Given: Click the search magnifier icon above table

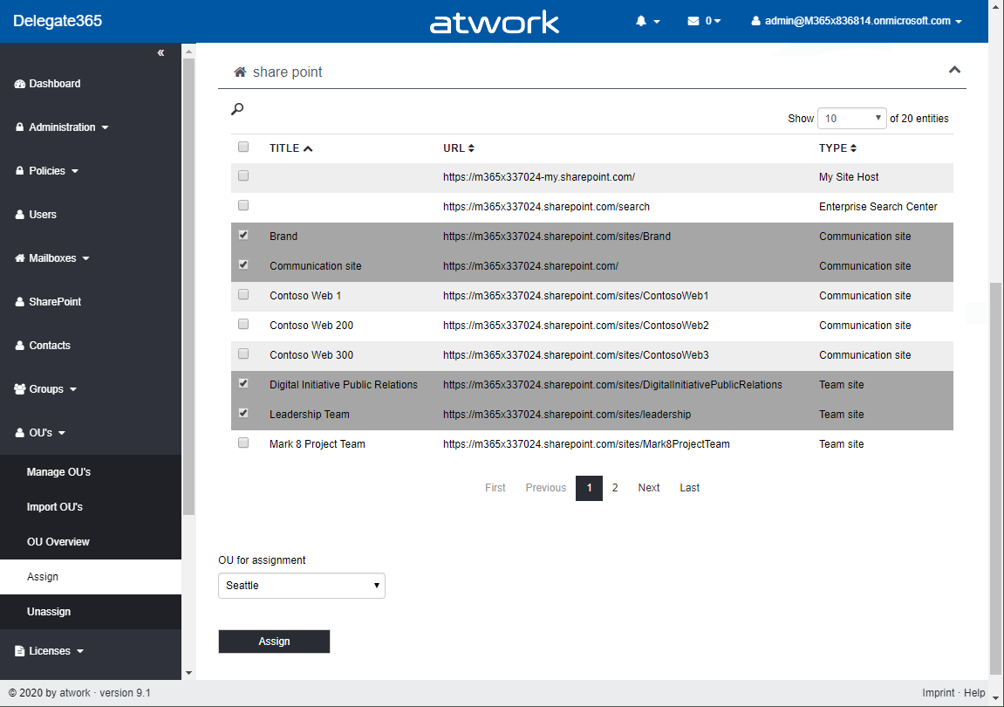Looking at the screenshot, I should coord(237,109).
